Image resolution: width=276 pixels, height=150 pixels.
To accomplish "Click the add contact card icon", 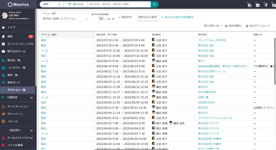I will point(274,5).
